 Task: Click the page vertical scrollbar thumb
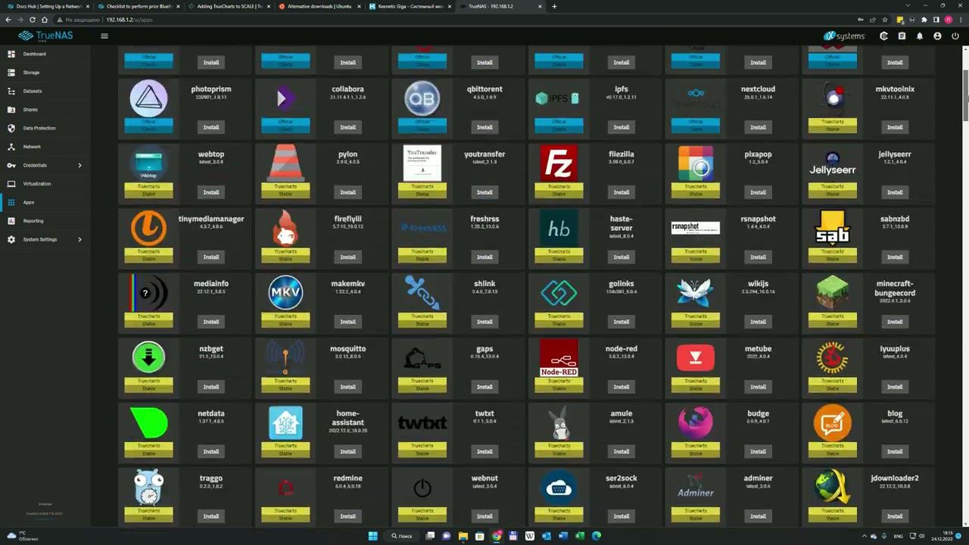coord(965,95)
